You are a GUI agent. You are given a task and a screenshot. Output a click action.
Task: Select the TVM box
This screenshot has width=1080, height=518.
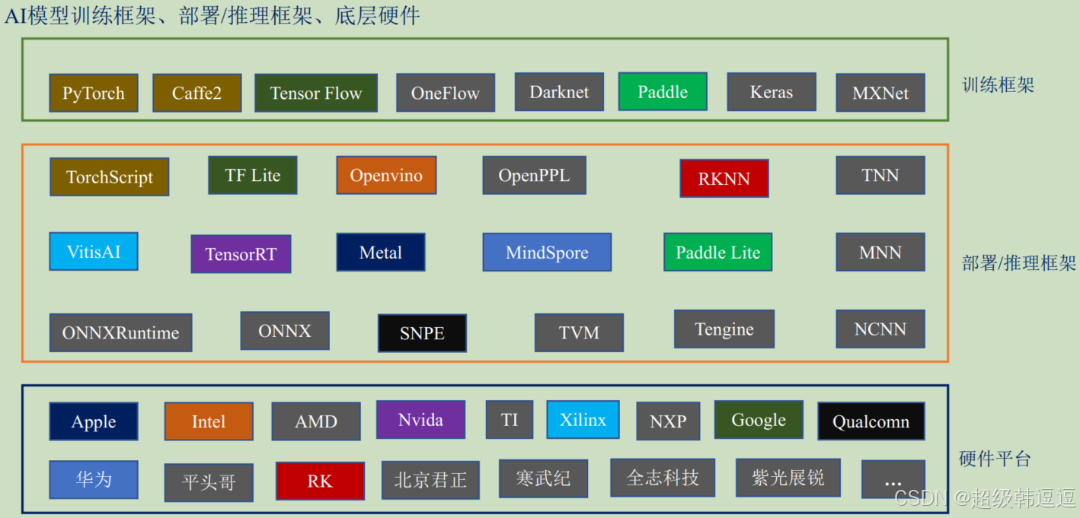[579, 332]
